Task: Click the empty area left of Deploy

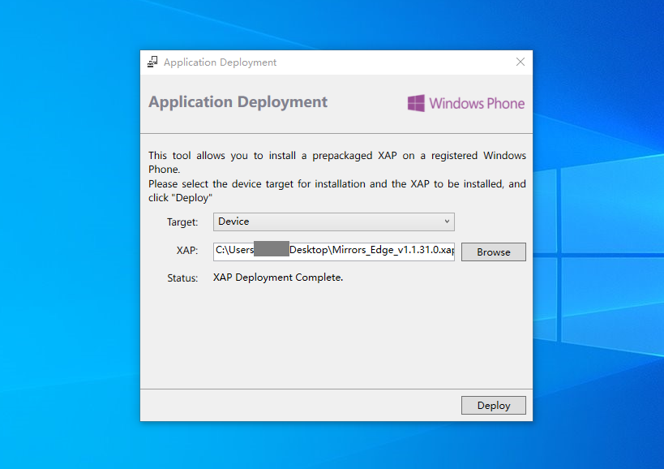Action: [300, 405]
